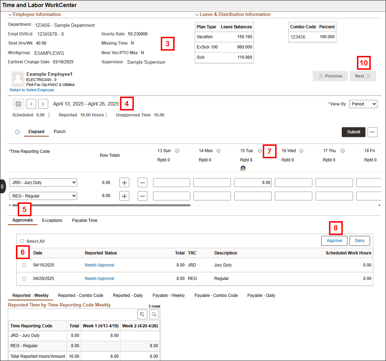
Task: Open 14 Mon day options chevron
Action: (218, 151)
